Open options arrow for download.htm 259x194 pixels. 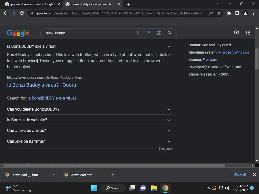point(113,175)
